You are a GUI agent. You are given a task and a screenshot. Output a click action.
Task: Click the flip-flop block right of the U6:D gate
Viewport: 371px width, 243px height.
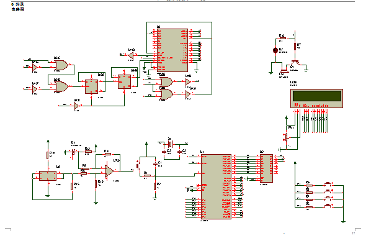(91, 87)
